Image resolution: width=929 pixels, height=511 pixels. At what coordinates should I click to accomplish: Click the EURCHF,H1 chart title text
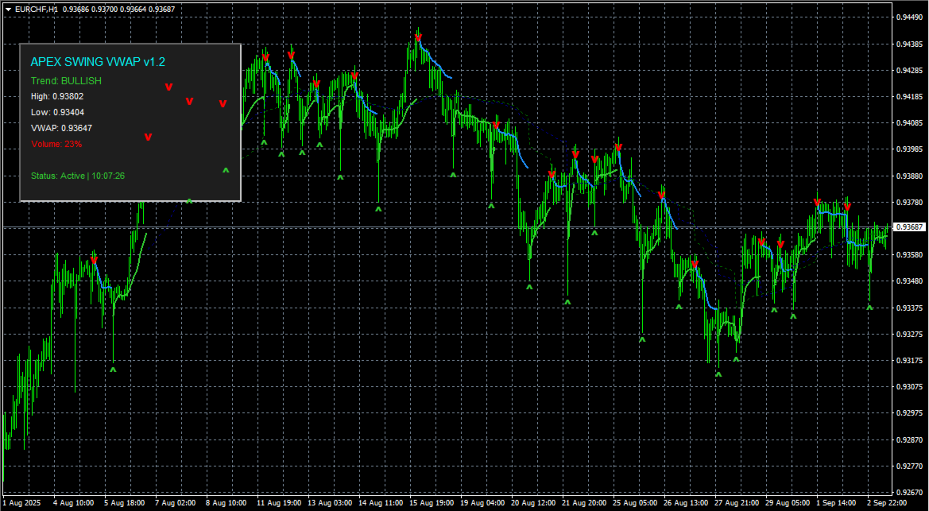[36, 10]
